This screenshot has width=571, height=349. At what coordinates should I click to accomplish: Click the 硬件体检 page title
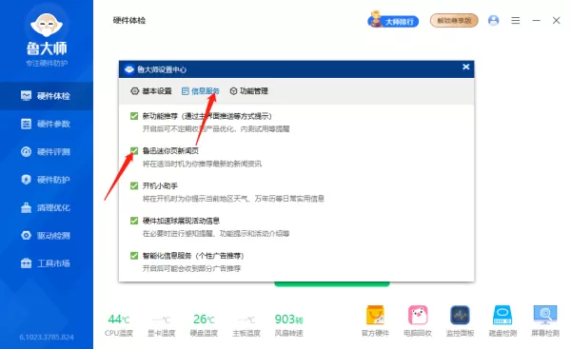pyautogui.click(x=129, y=20)
